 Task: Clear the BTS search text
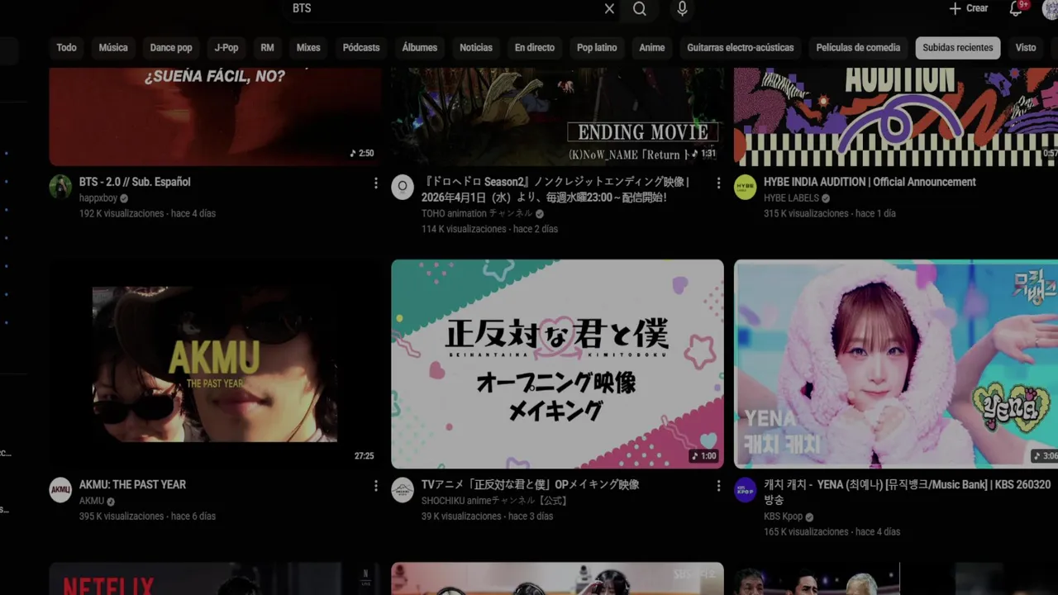(609, 8)
